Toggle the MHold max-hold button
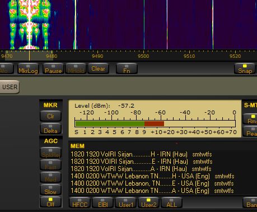The height and width of the screenshot is (212, 257). coord(76,68)
